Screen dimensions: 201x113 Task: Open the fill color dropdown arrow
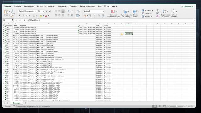43,16
